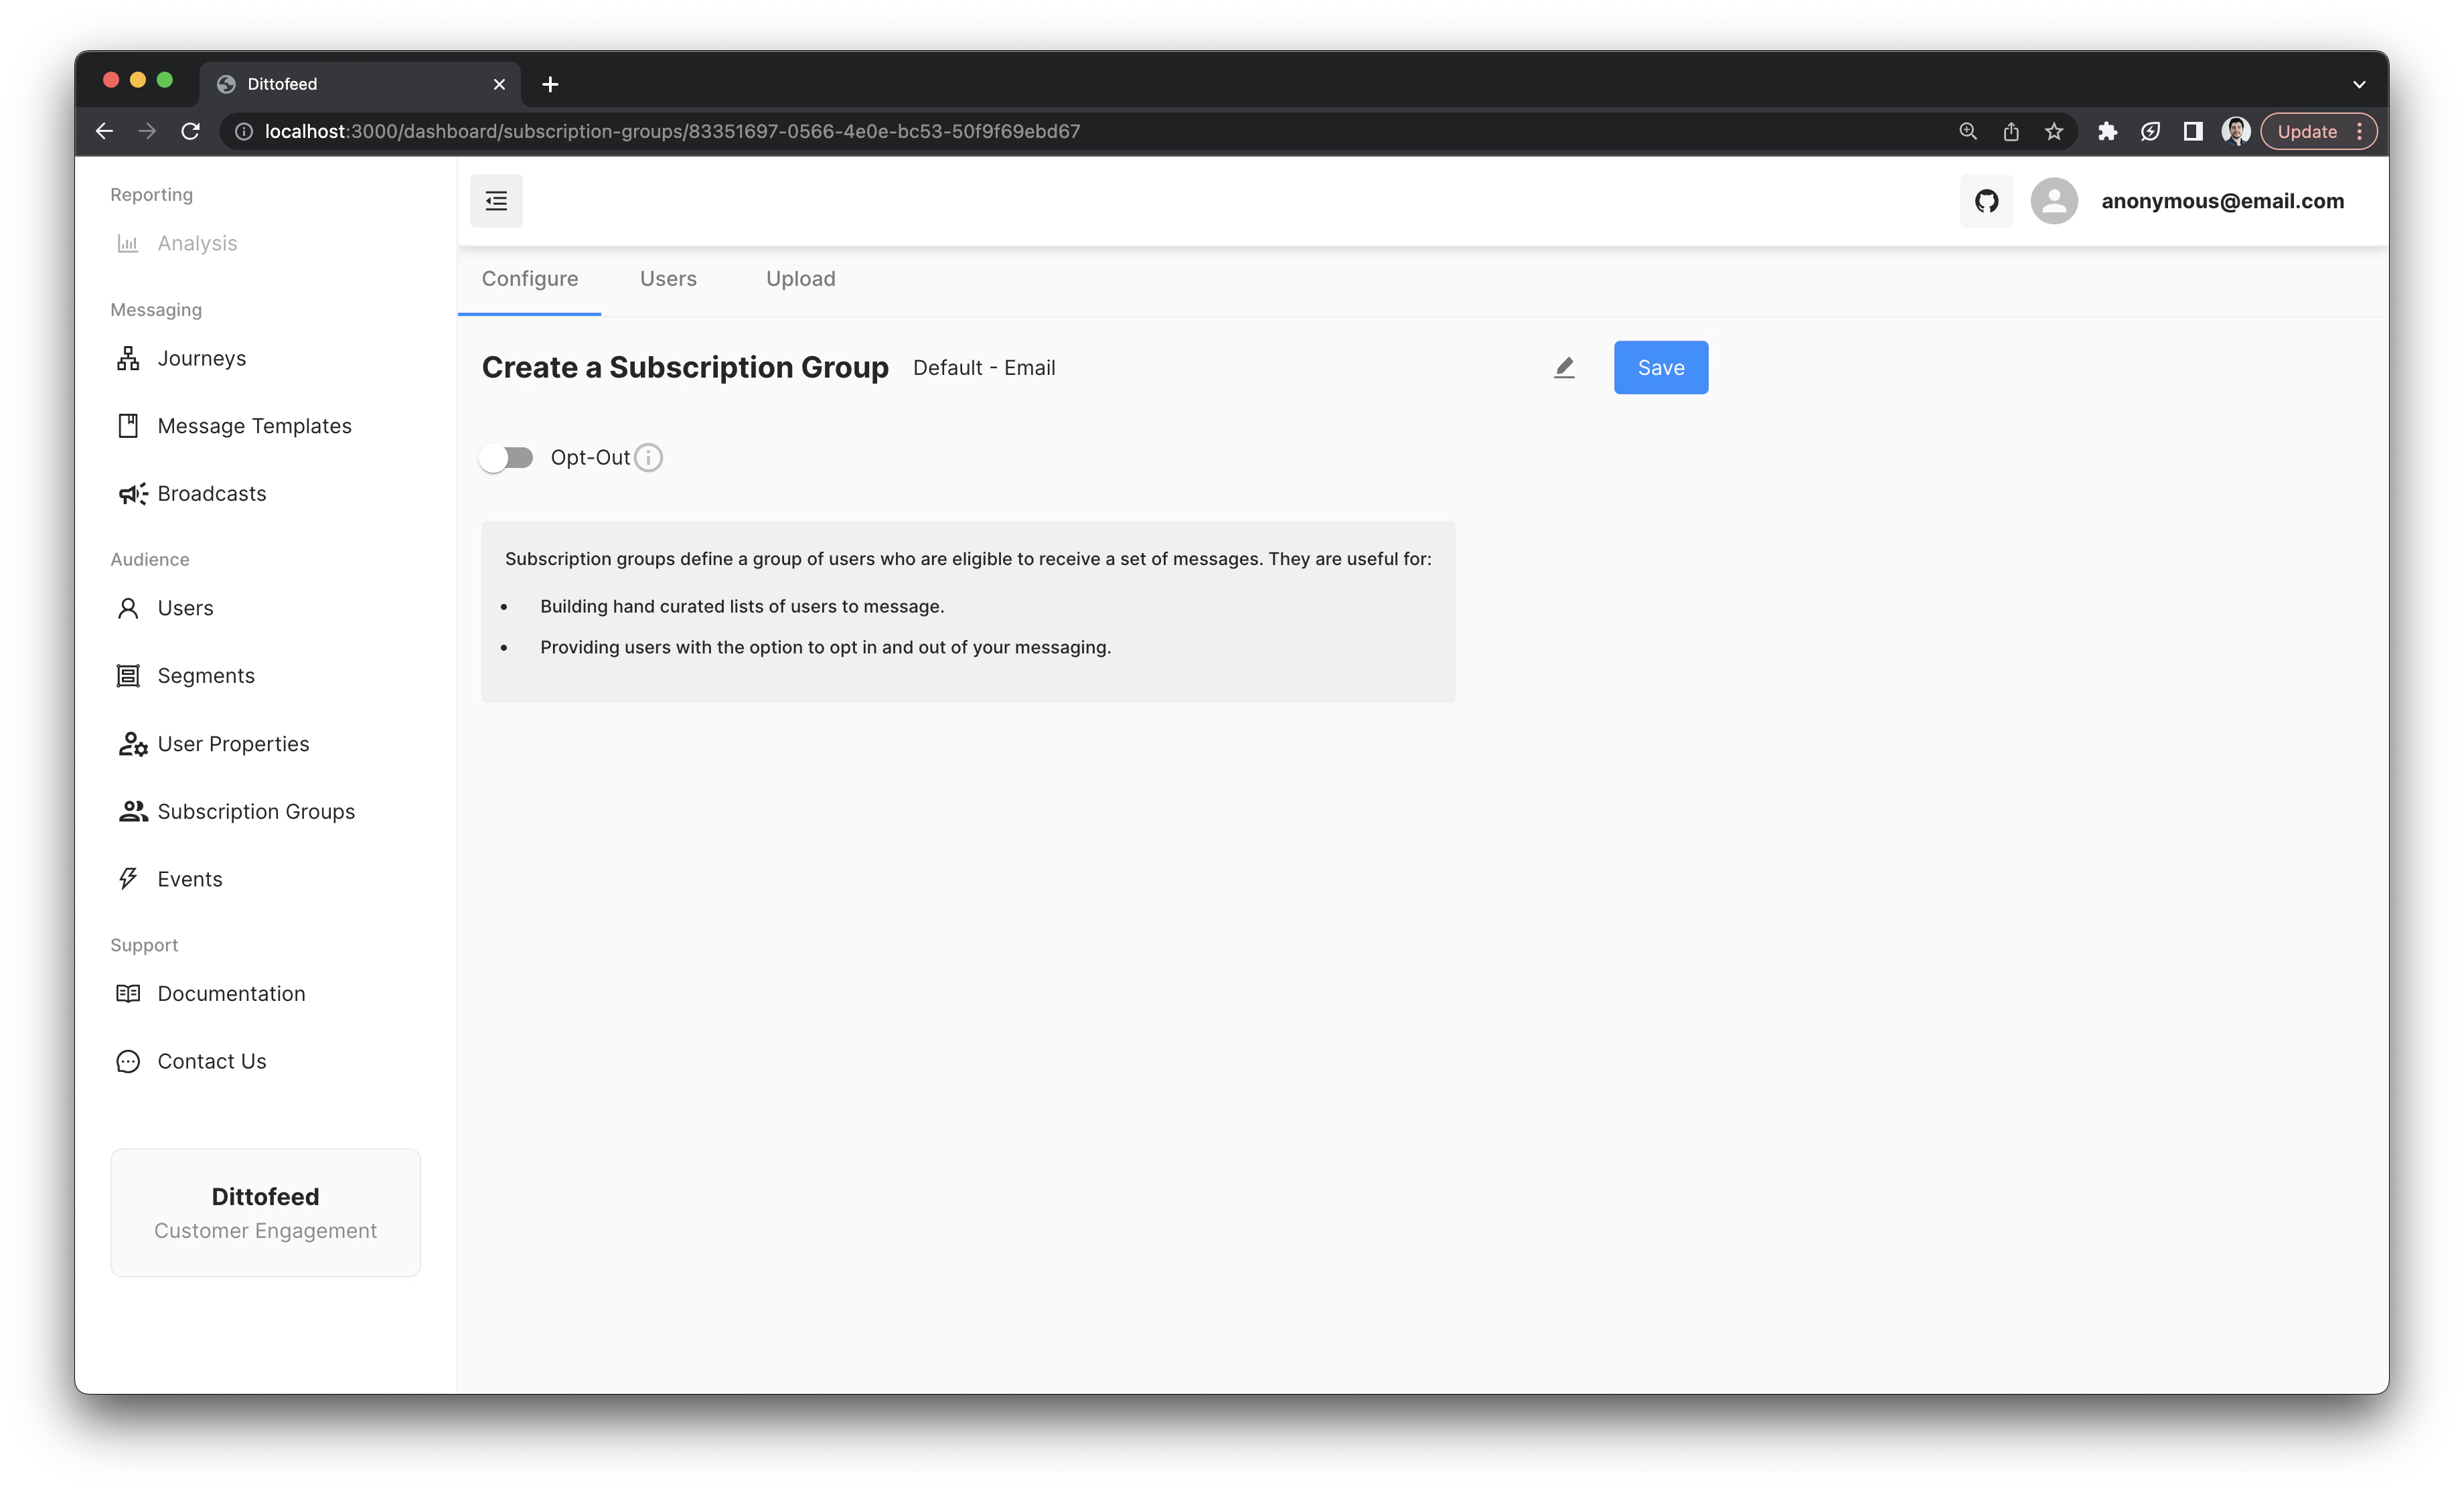Open the Events page via its icon
This screenshot has height=1493, width=2464.
[x=128, y=878]
